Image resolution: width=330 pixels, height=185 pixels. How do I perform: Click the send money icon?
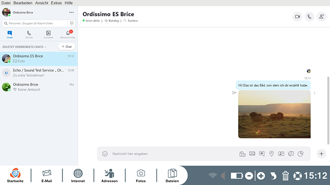pyautogui.click(x=252, y=154)
